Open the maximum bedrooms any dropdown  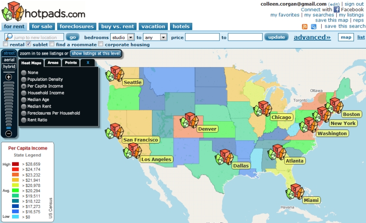[155, 37]
